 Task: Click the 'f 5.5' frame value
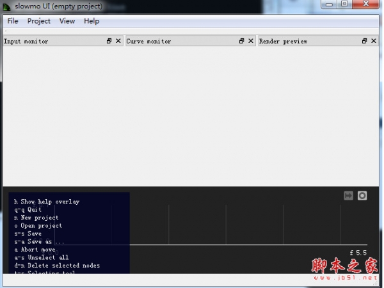tap(358, 253)
